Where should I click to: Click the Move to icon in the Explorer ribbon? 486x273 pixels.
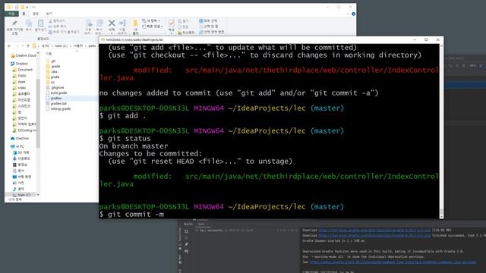tap(89, 24)
